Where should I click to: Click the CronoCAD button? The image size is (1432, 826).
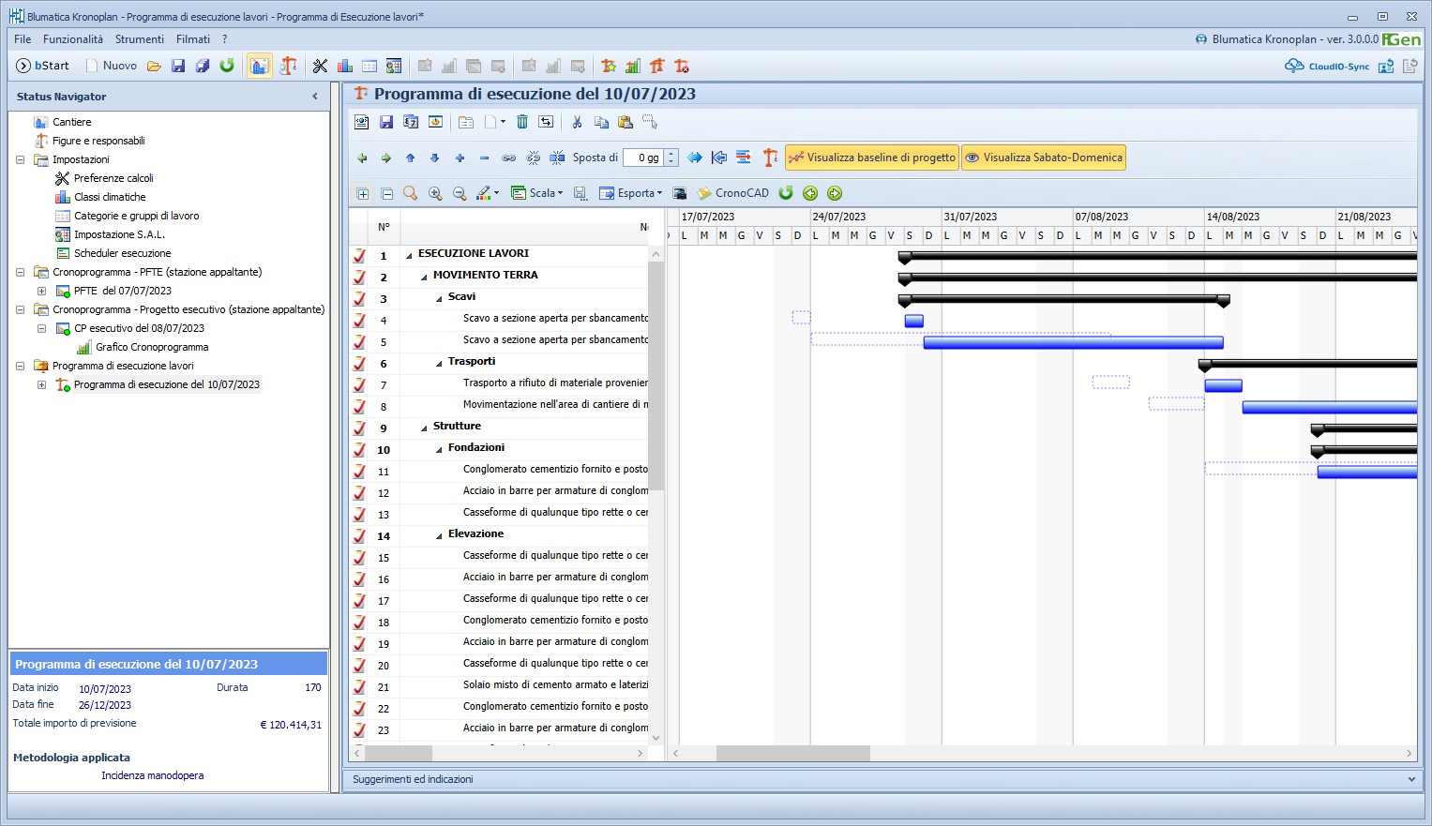coord(732,193)
